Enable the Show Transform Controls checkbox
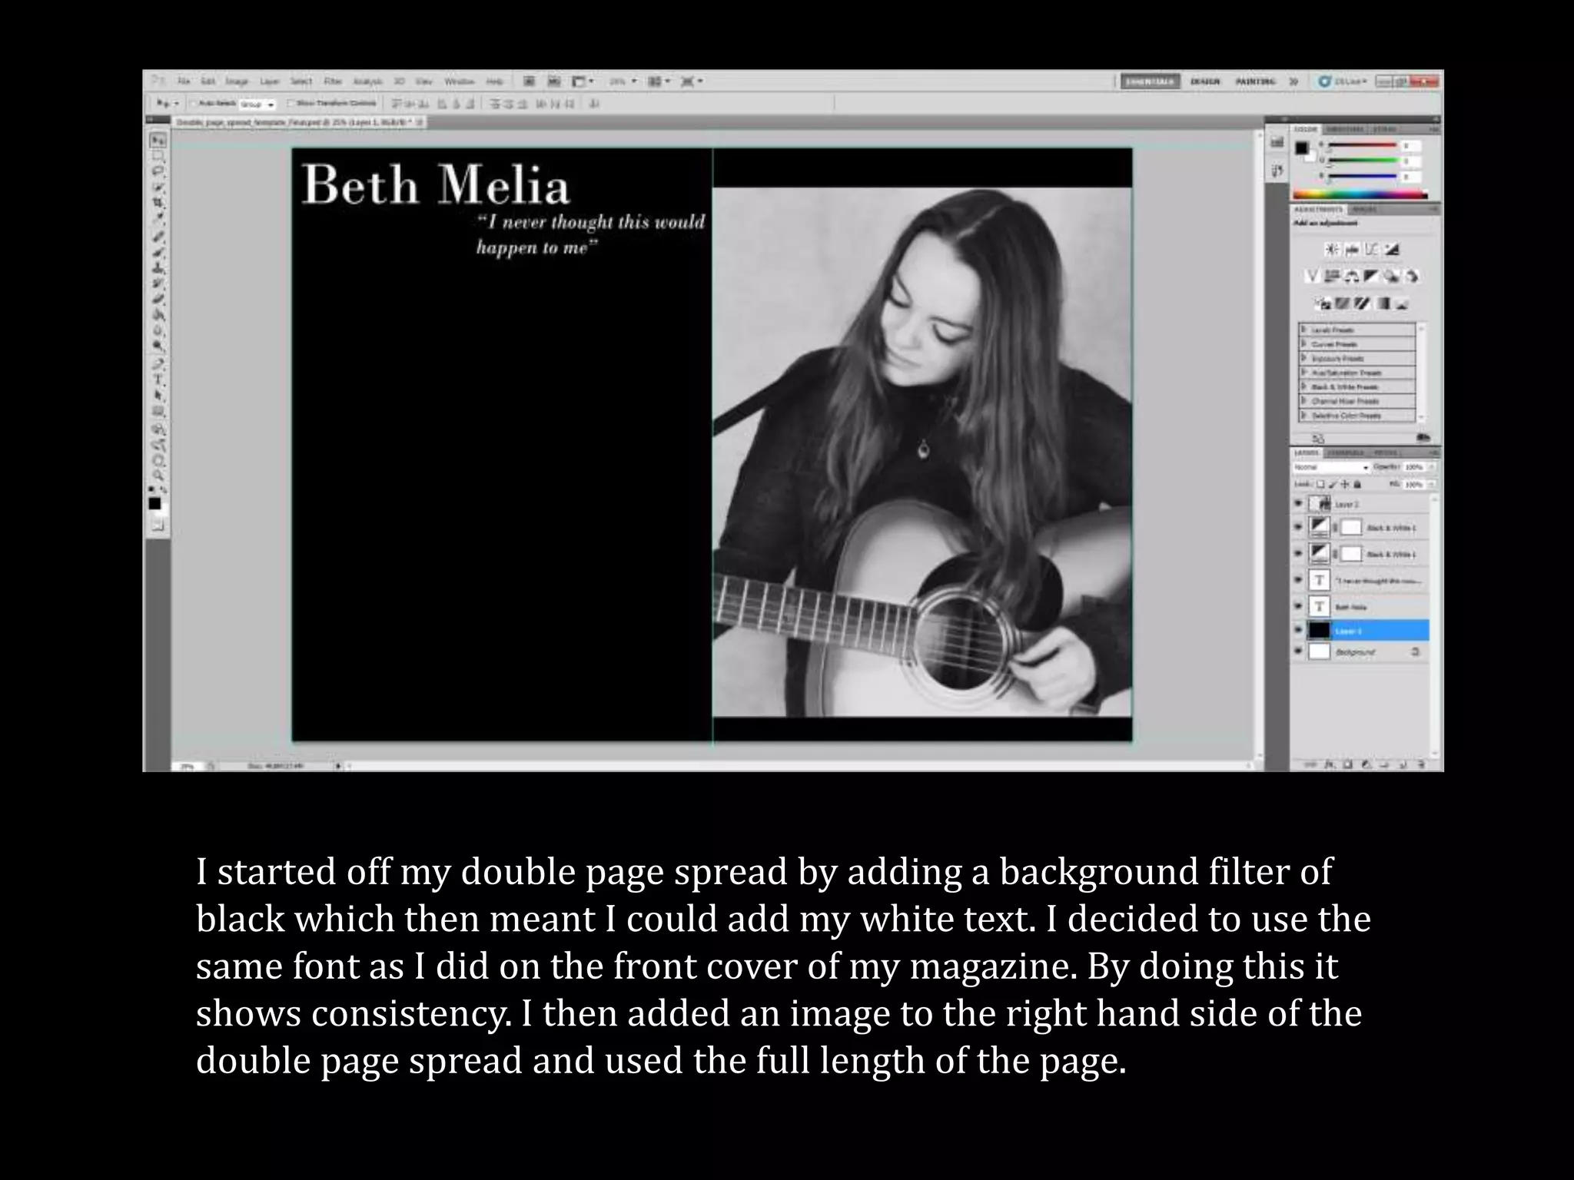This screenshot has width=1574, height=1180. 291,103
